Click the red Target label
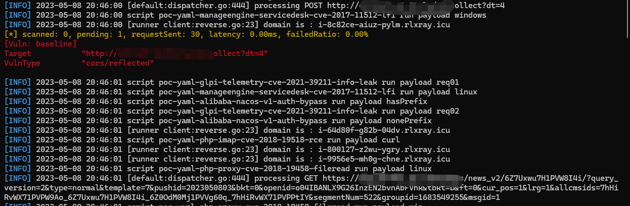This screenshot has width=630, height=206. [x=18, y=54]
